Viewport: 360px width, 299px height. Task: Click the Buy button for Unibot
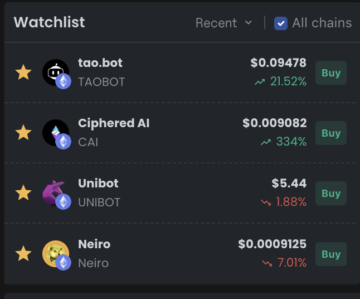click(x=331, y=194)
